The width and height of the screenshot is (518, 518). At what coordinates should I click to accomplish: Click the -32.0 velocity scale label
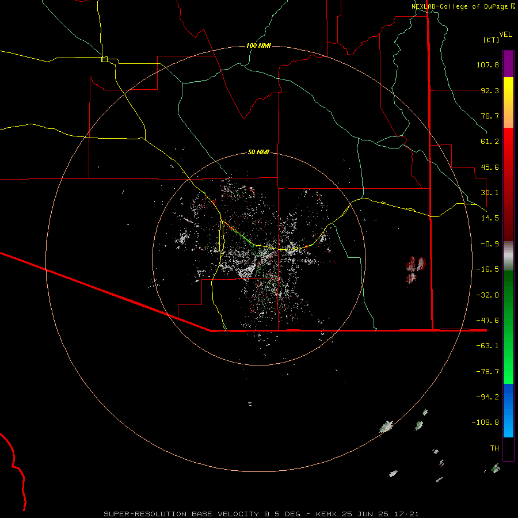(487, 295)
